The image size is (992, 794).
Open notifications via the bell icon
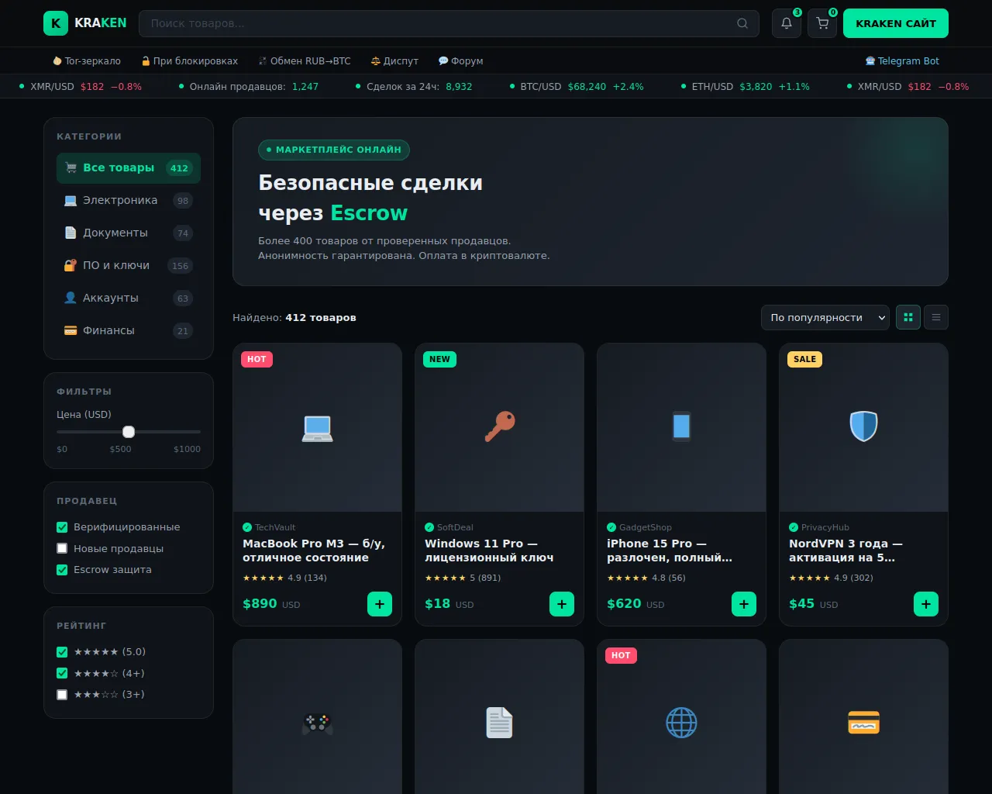coord(787,23)
